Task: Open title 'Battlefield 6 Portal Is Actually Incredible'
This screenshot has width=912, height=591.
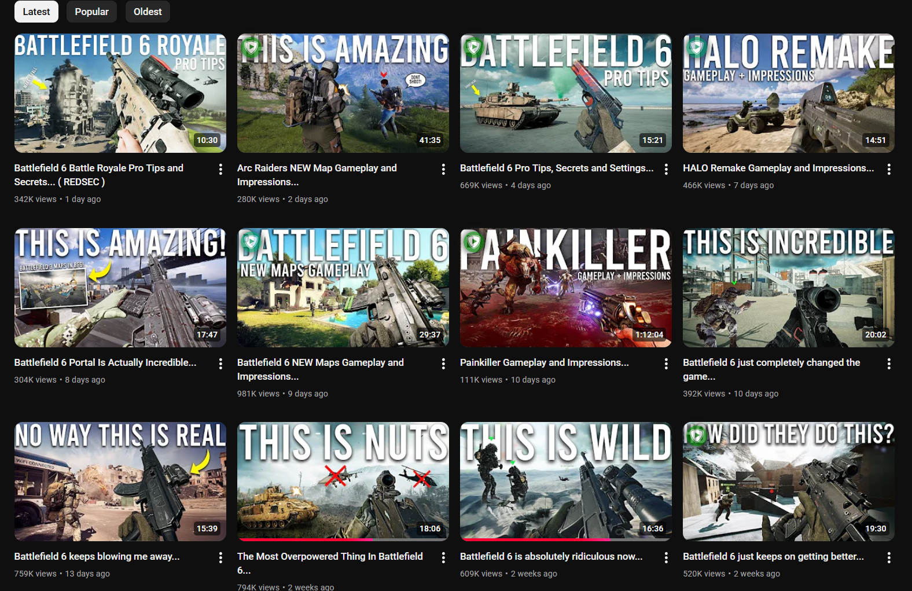Action: 105,362
